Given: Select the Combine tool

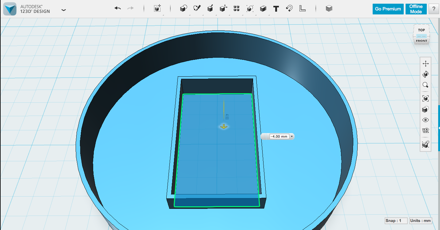Looking at the screenshot, I should click(x=263, y=9).
